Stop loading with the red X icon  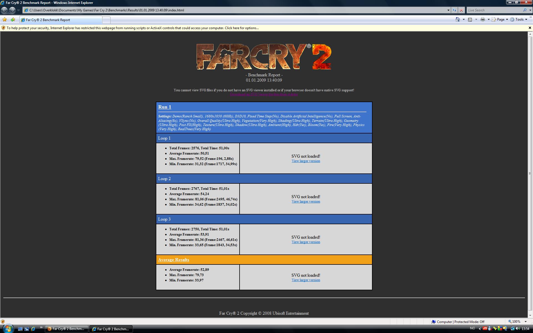coord(461,10)
